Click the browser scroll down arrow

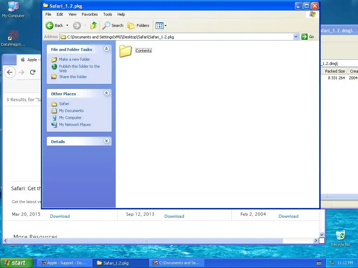pyautogui.click(x=322, y=235)
